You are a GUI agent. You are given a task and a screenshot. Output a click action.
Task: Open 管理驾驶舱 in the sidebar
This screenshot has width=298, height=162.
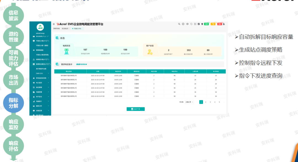[40, 50]
